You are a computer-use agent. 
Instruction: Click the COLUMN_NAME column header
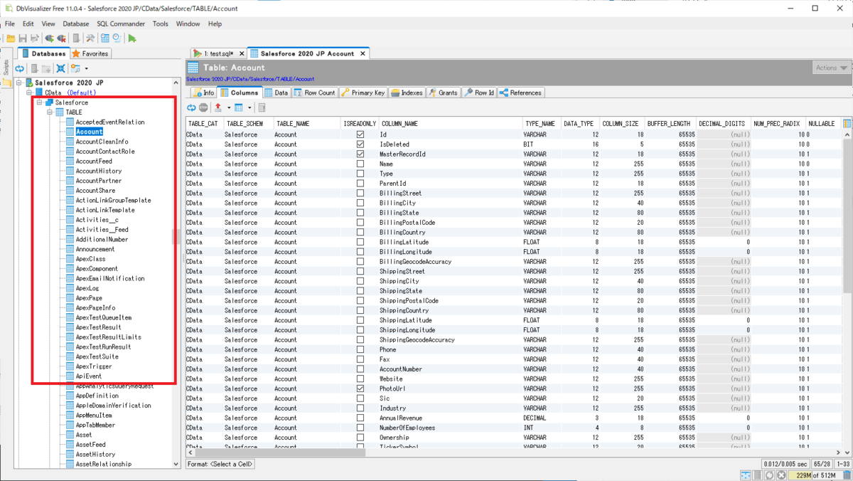point(399,123)
